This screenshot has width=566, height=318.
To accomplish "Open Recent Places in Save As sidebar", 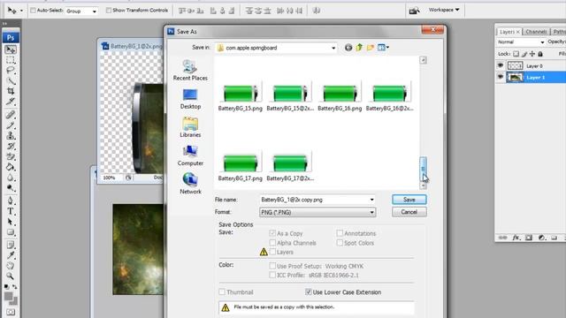I will pyautogui.click(x=190, y=71).
